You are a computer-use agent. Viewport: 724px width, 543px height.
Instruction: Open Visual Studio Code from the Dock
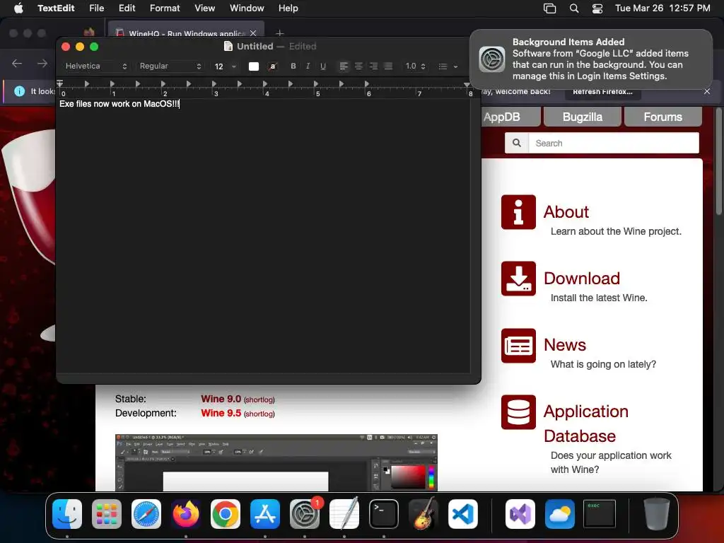tap(462, 514)
